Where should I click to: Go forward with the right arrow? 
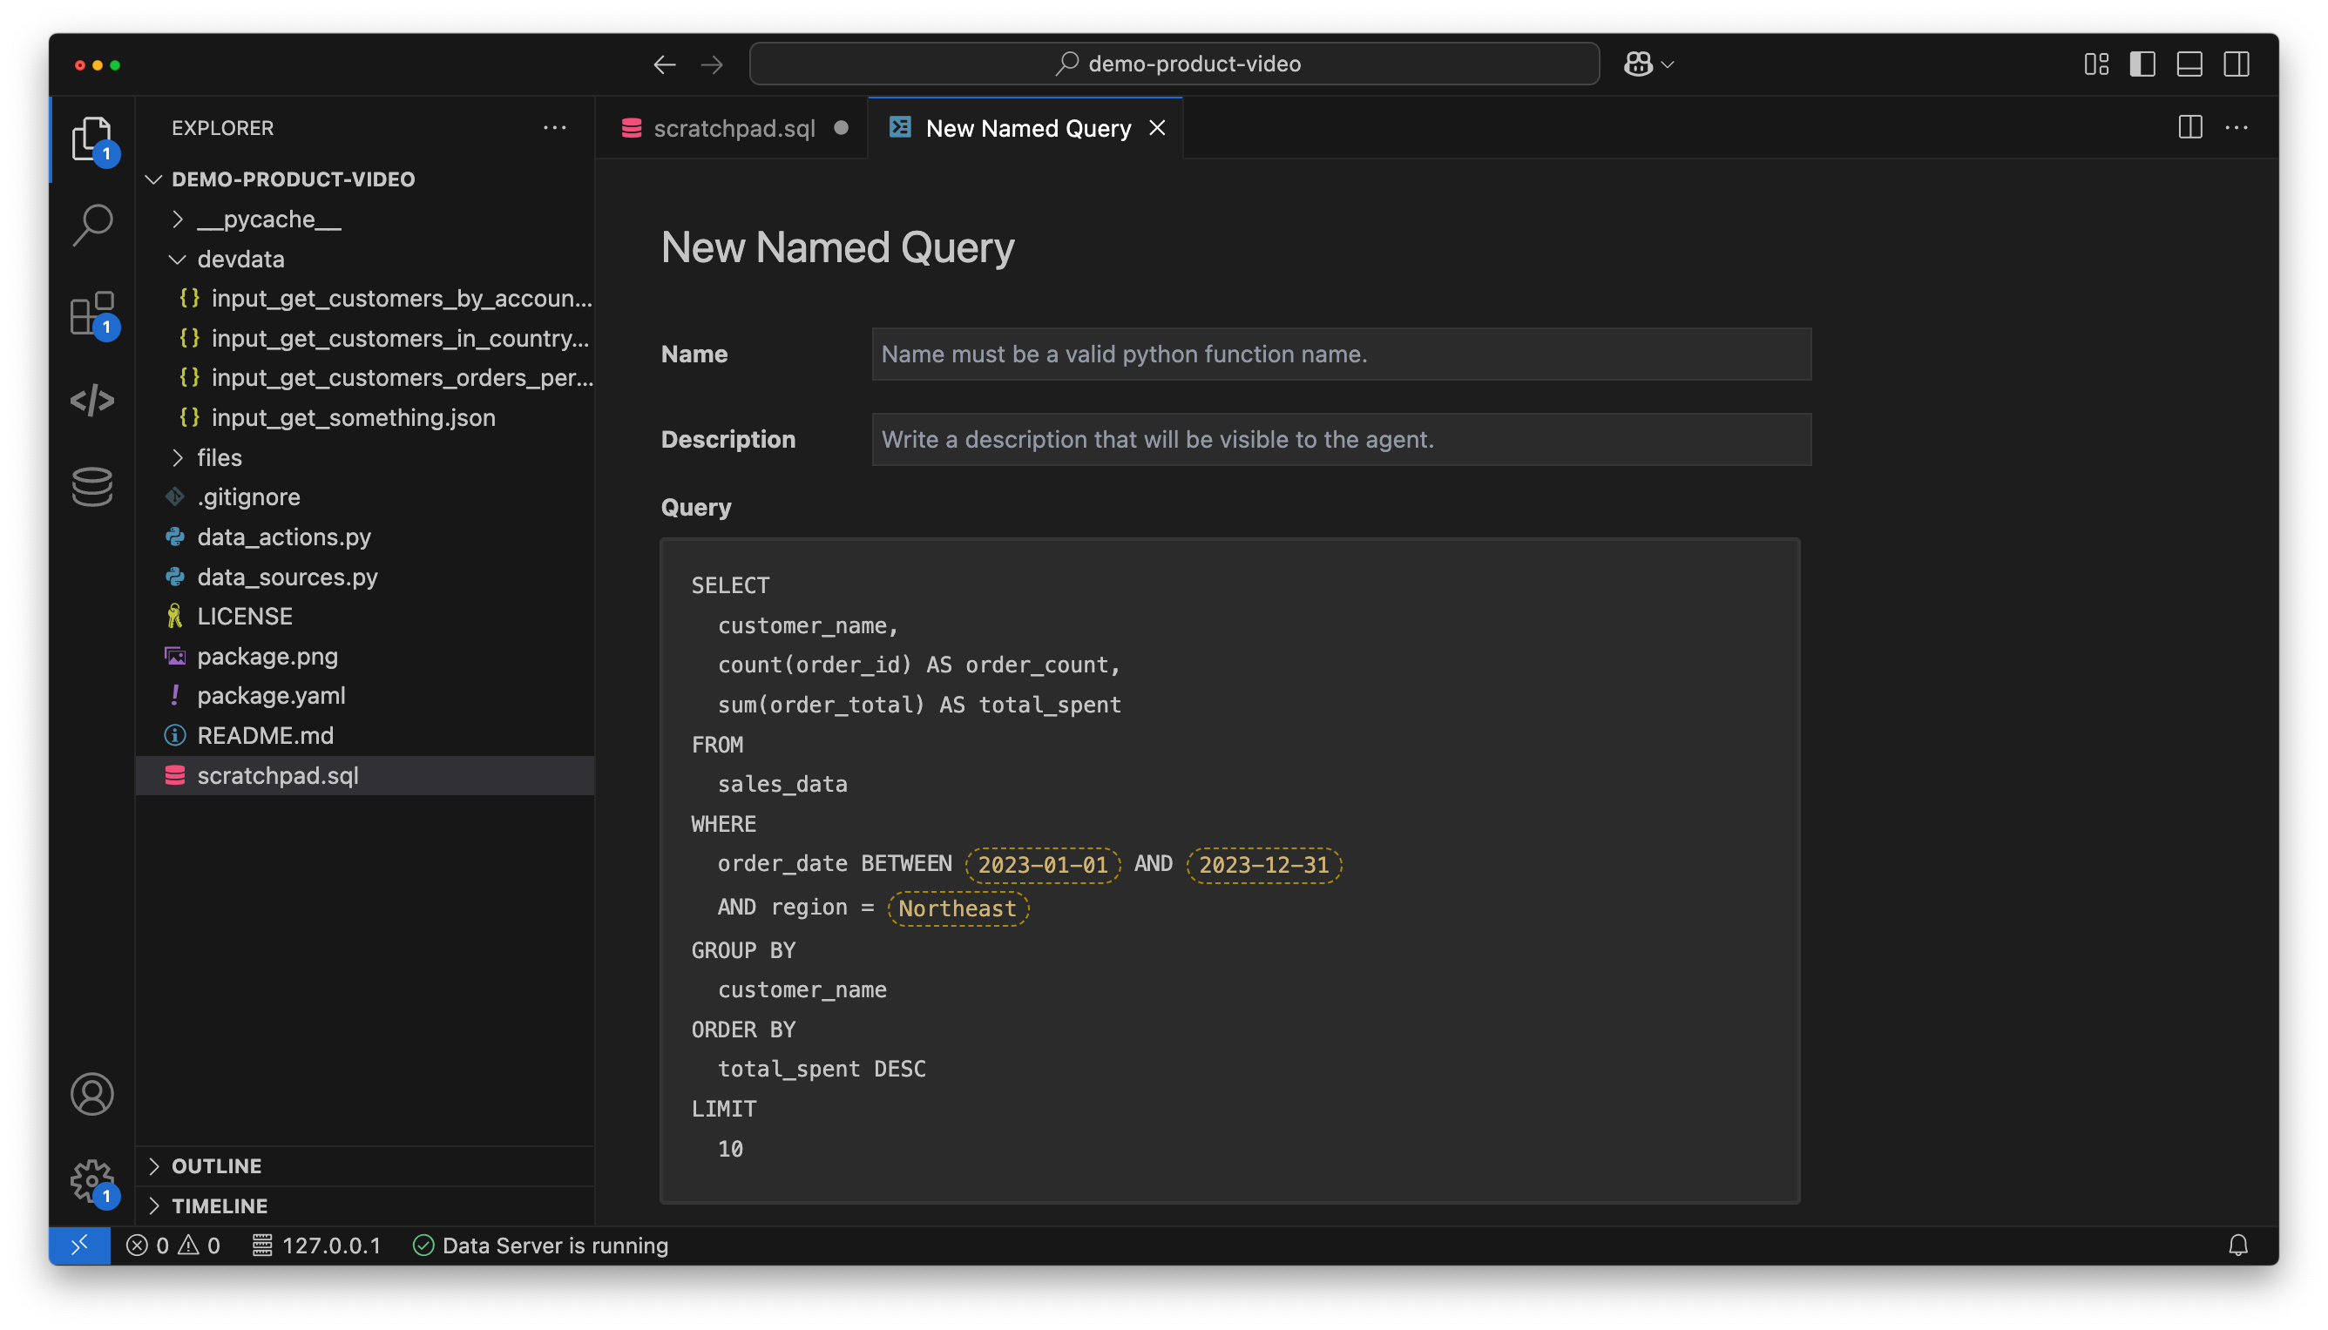712,64
